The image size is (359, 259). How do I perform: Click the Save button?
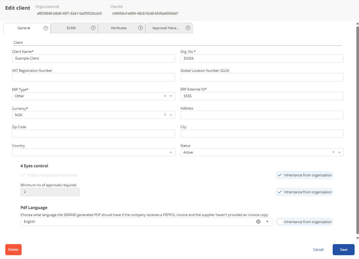tap(343, 250)
